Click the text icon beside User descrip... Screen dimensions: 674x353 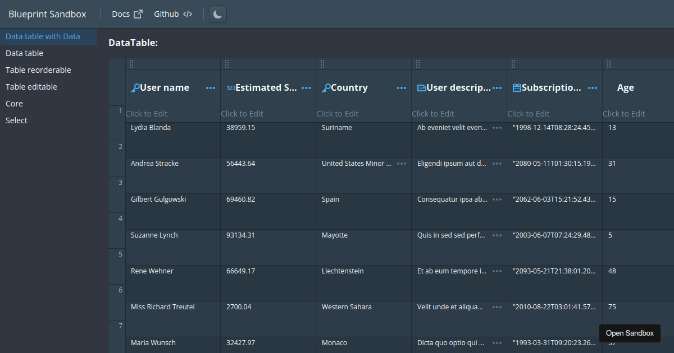(x=422, y=88)
